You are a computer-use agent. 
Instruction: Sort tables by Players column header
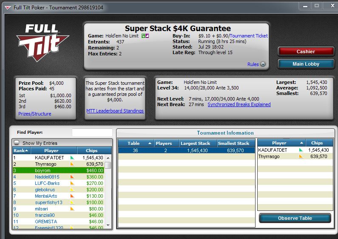166,143
